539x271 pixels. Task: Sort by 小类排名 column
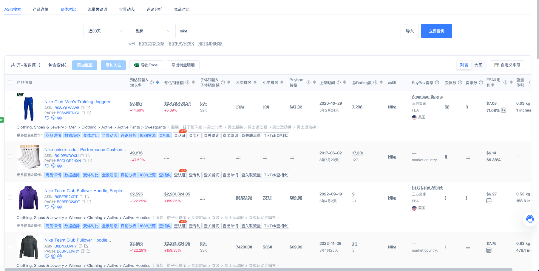click(282, 82)
